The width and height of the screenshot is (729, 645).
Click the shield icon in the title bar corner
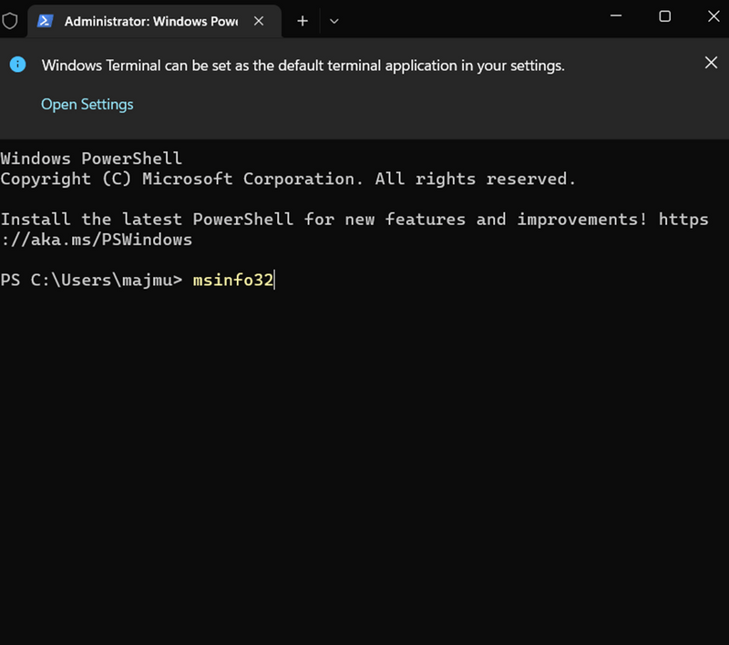click(x=10, y=21)
